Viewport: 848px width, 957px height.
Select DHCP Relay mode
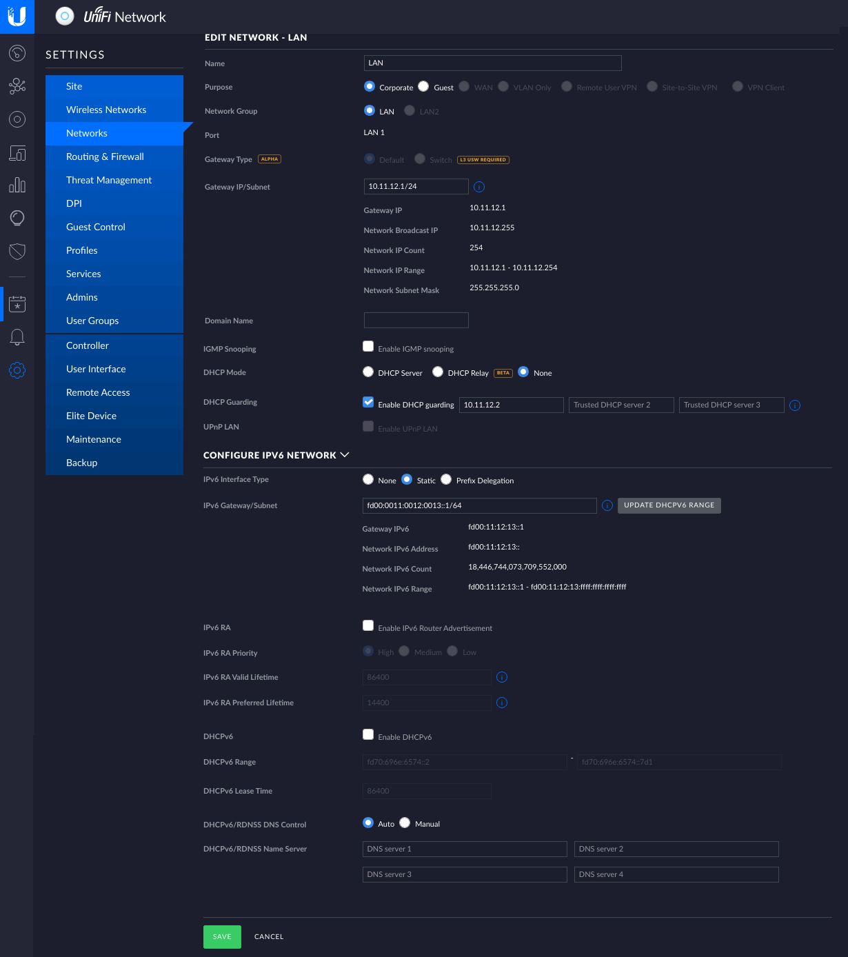coord(438,372)
